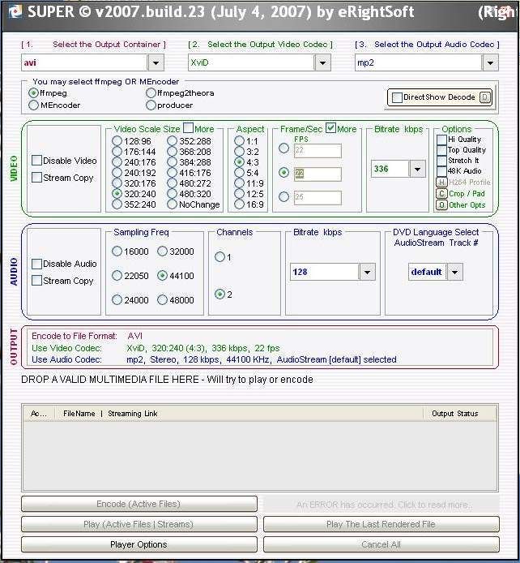520x563 pixels.
Task: Enable Hi Quality option checkbox
Action: tap(441, 140)
